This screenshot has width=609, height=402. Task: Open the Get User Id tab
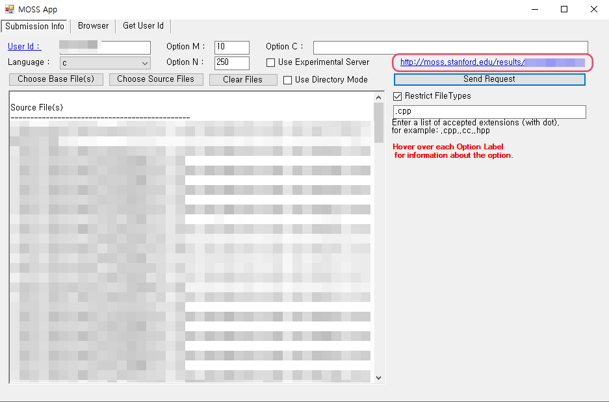(143, 25)
